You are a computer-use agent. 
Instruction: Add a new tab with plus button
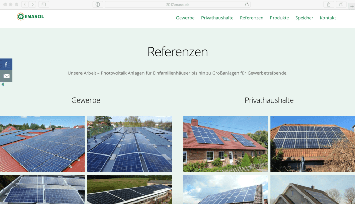point(352,6)
